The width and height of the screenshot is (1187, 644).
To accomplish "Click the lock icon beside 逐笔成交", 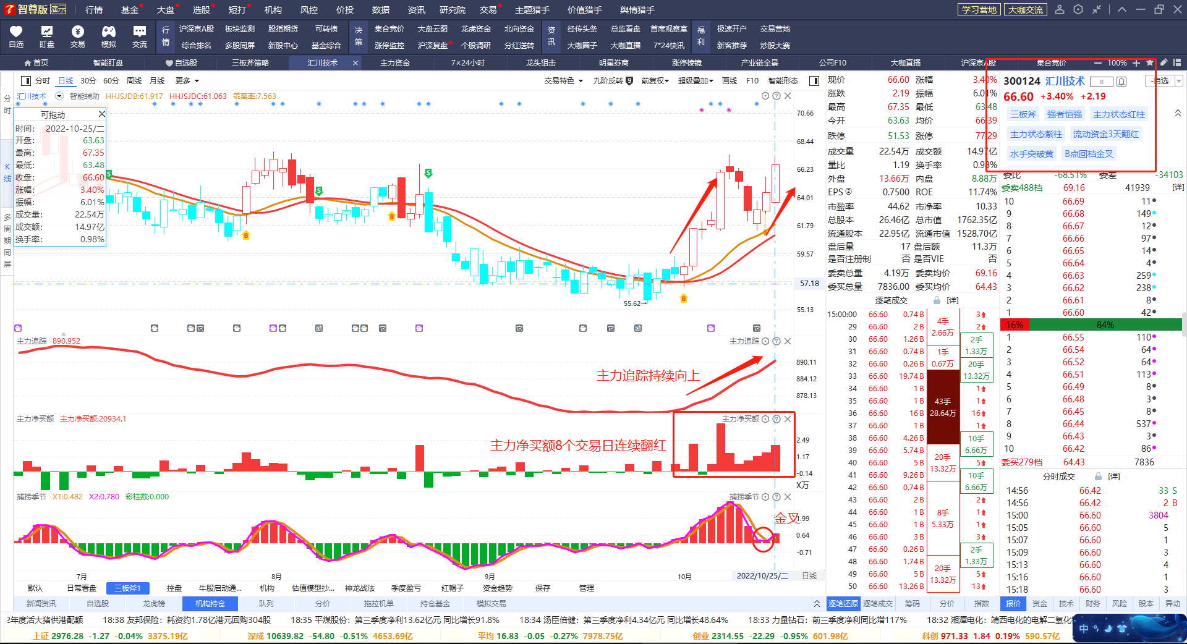I will click(937, 300).
